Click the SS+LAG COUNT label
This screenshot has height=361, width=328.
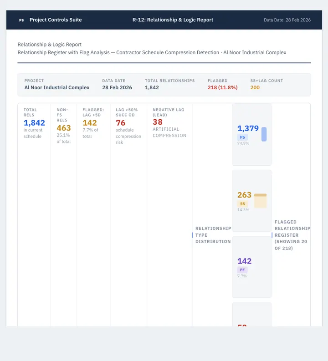[x=266, y=81]
